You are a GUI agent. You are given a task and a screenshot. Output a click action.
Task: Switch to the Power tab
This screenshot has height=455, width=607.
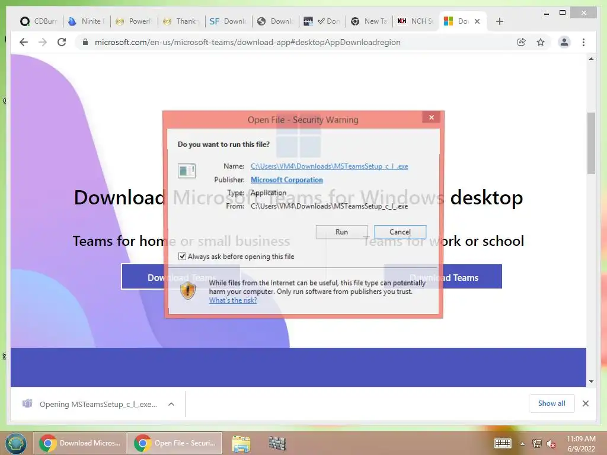[x=135, y=21]
